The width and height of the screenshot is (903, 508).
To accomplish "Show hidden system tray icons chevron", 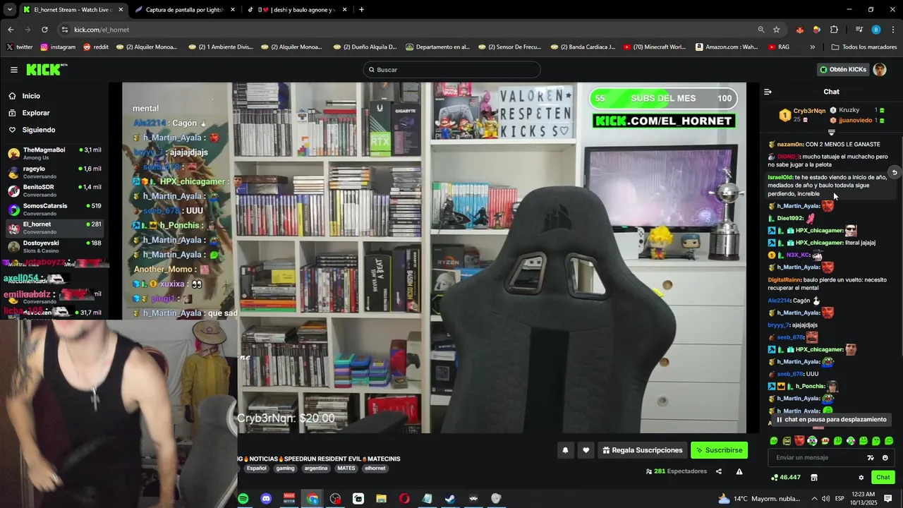I will [814, 499].
